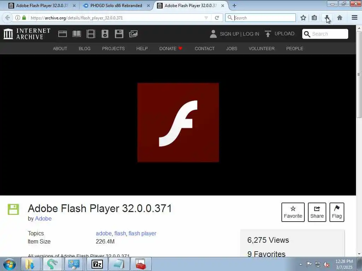
Task: Click the Share button
Action: [x=317, y=212]
